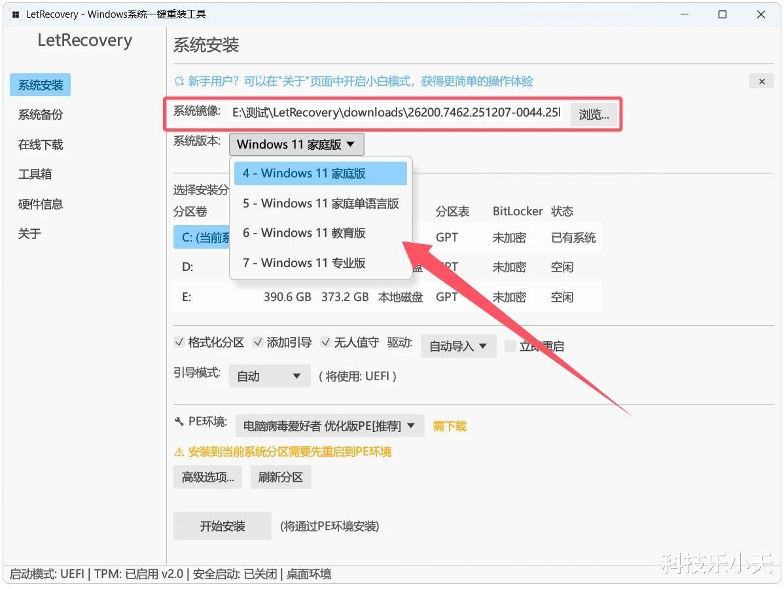Screen dimensions: 784x589
Task: Close the LetRecovery window
Action: pos(760,14)
